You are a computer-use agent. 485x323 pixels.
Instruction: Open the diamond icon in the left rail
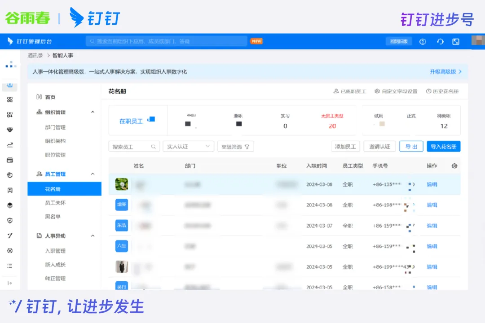click(x=10, y=130)
